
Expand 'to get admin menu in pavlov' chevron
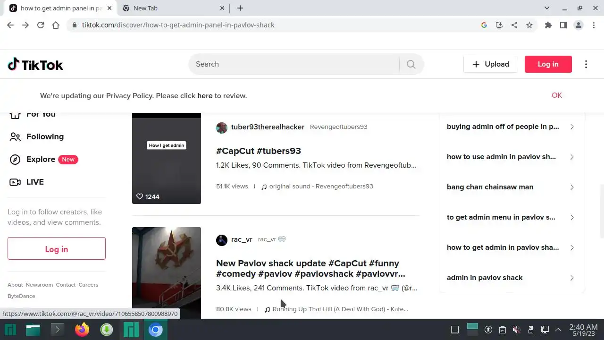572,217
